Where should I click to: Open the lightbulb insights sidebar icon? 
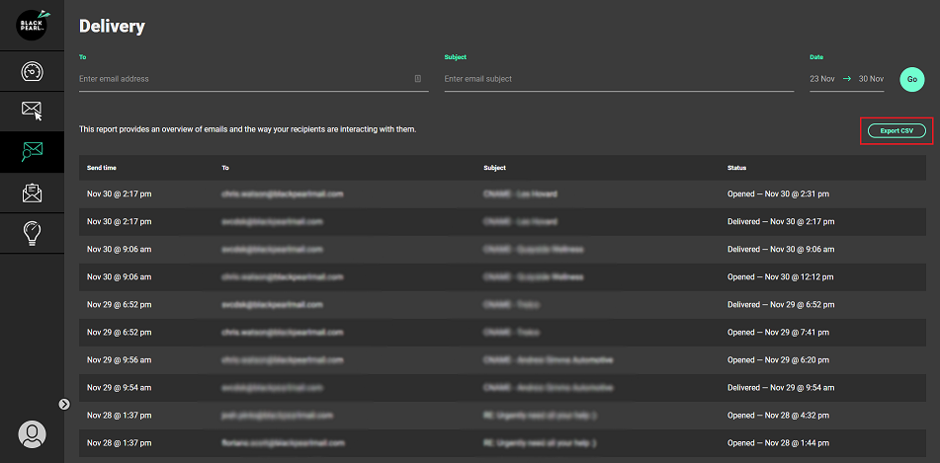(32, 233)
